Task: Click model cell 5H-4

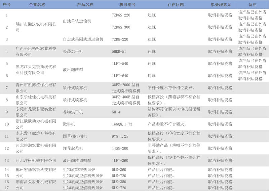Action: pos(116,112)
